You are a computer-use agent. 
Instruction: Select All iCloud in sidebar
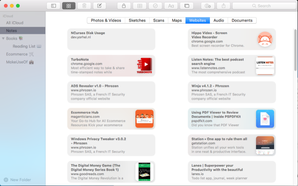click(23, 23)
